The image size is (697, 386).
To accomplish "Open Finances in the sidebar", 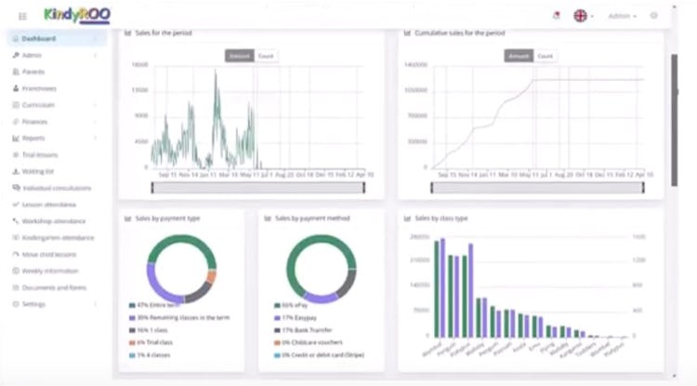I will point(34,122).
